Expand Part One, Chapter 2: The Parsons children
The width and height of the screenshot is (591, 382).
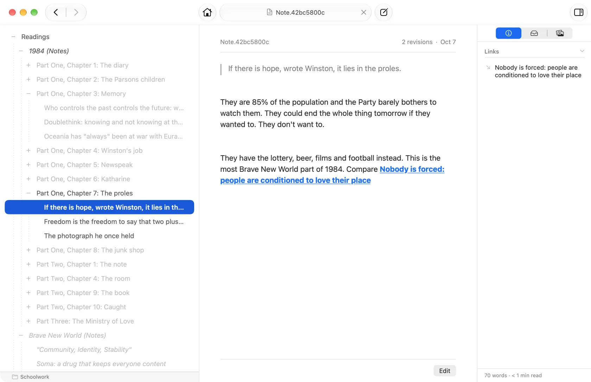[x=28, y=80]
